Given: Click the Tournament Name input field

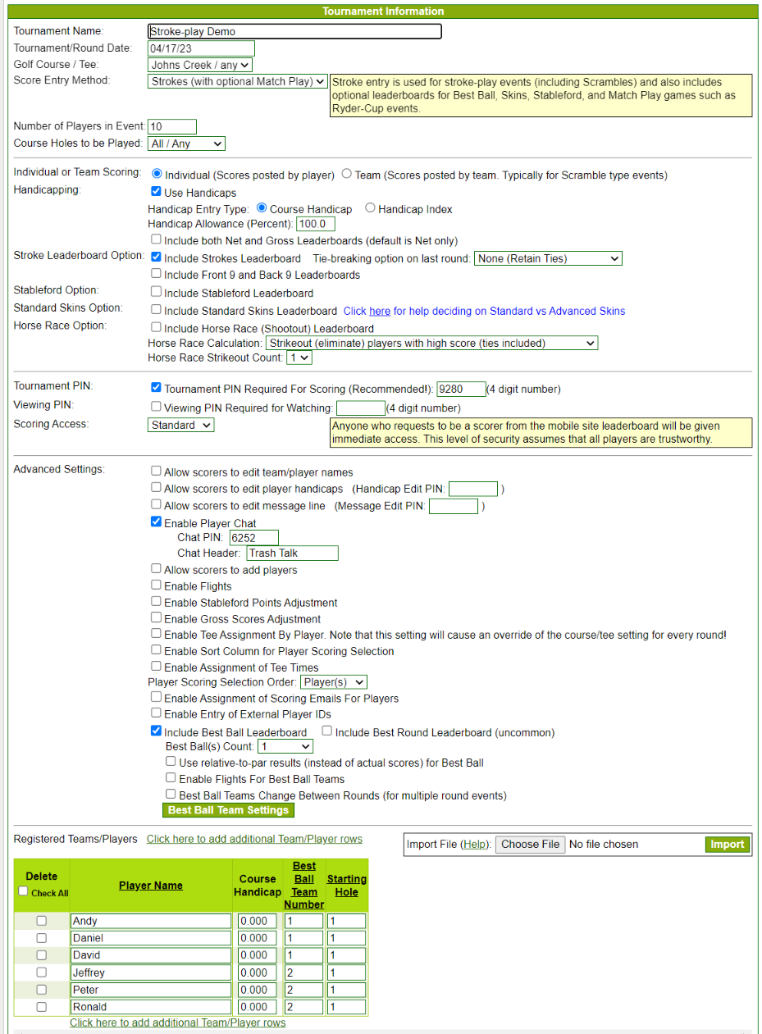Looking at the screenshot, I should coord(295,31).
